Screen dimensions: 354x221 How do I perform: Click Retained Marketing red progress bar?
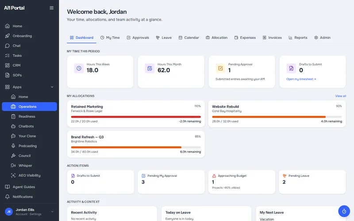(x=136, y=117)
